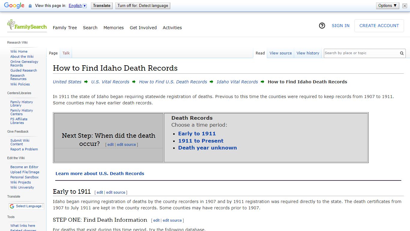Go to Wiki Home in sidebar
Image resolution: width=410 pixels, height=231 pixels.
pyautogui.click(x=19, y=51)
